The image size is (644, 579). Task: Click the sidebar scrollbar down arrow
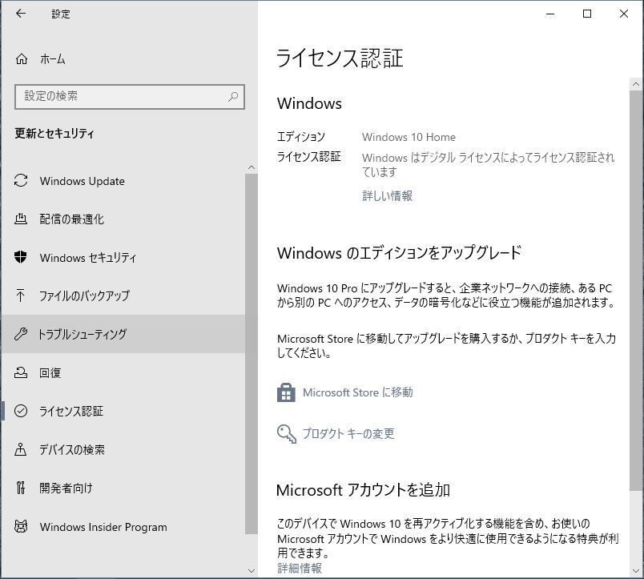(x=252, y=570)
